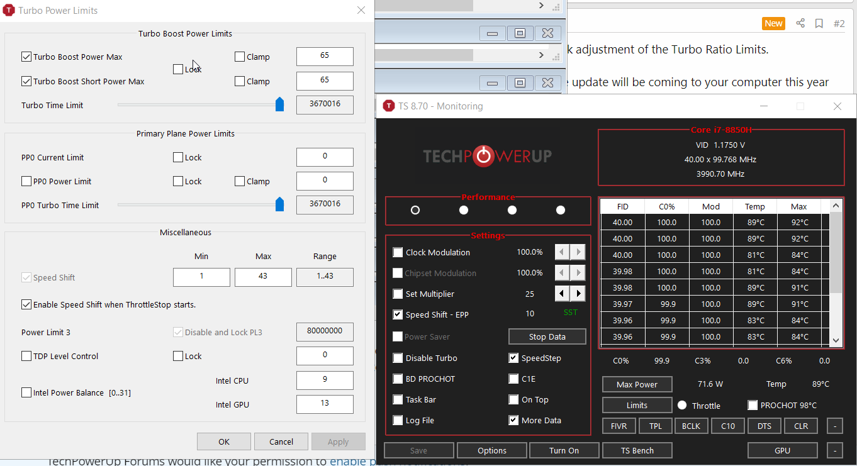The image size is (857, 466).
Task: Click the FID column header
Action: click(x=623, y=206)
